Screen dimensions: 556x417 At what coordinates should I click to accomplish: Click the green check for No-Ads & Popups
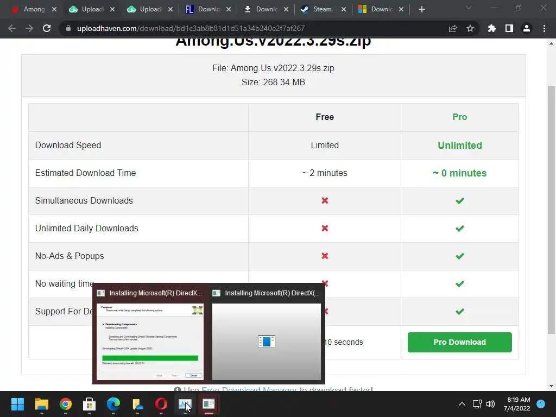point(459,256)
